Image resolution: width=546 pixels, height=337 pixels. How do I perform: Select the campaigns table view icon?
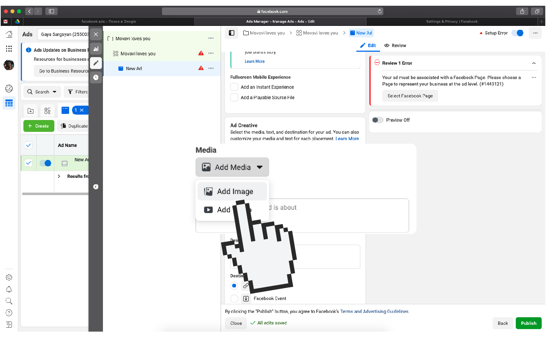(9, 103)
